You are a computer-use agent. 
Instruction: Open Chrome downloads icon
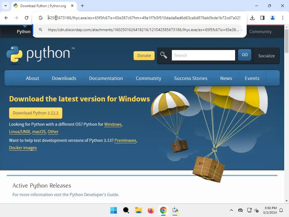252,18
